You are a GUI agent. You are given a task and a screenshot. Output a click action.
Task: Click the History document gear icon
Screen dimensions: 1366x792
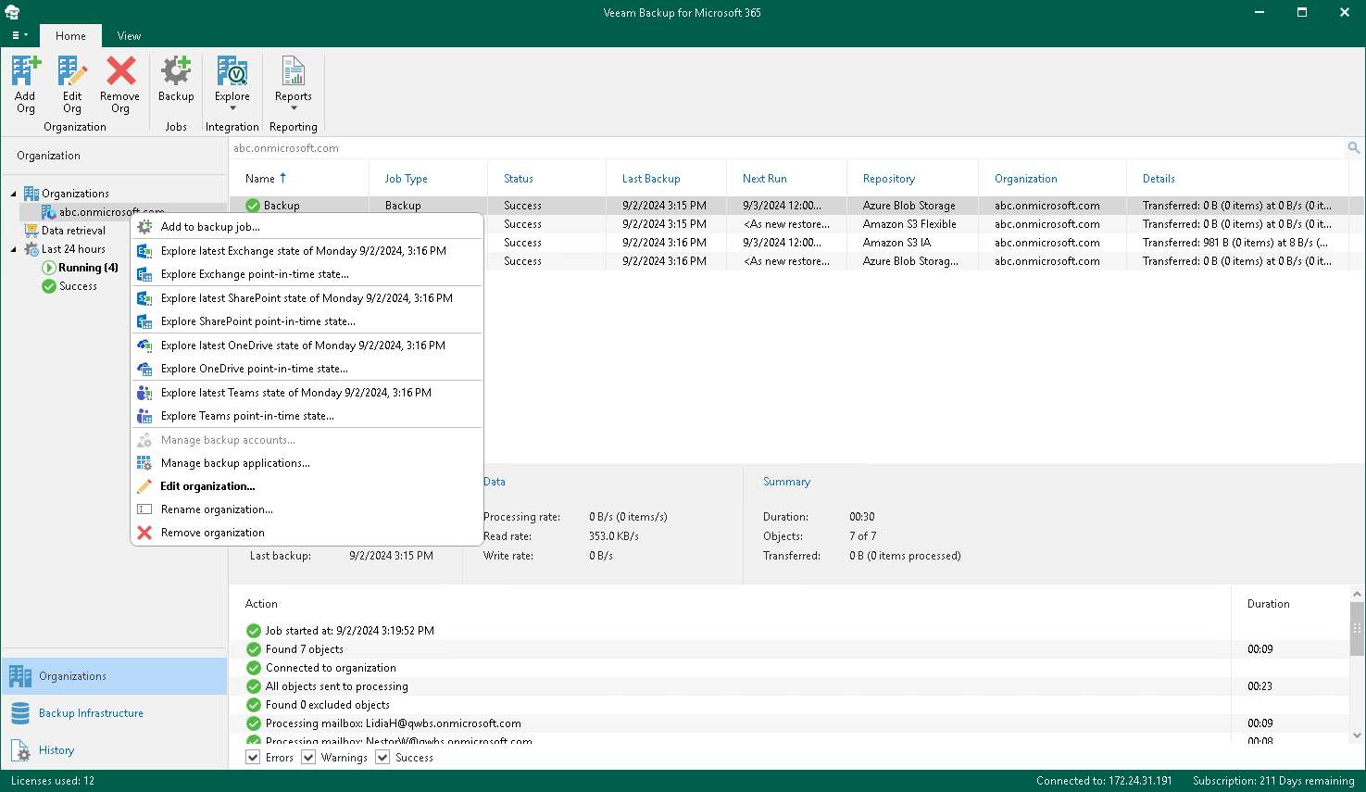20,750
